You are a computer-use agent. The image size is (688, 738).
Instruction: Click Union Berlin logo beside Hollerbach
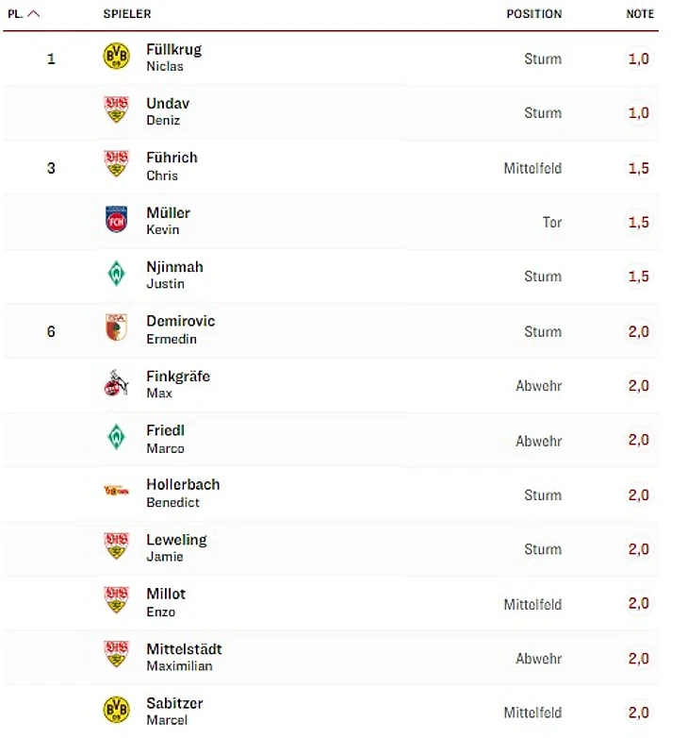[x=116, y=492]
